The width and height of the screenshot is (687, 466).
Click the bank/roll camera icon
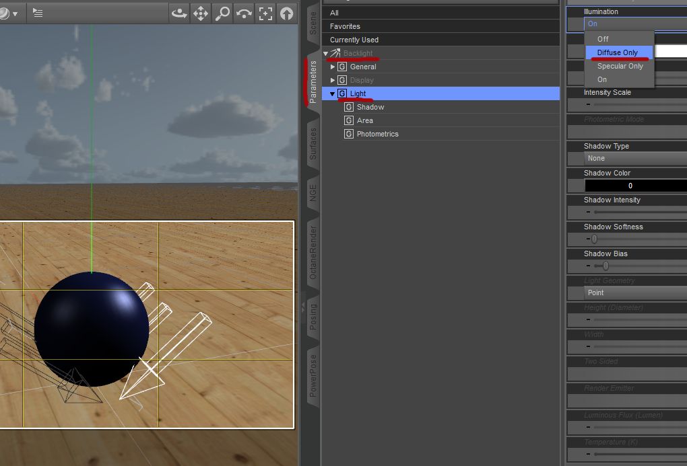click(244, 13)
